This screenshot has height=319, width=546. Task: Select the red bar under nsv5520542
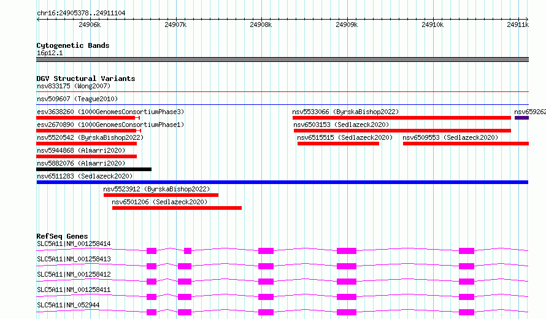[87, 144]
